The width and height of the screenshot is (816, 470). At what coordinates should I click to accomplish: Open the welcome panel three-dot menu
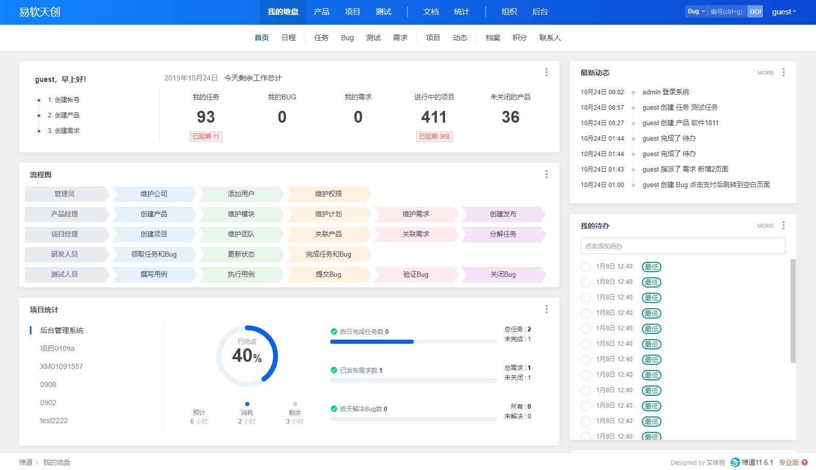pos(547,72)
